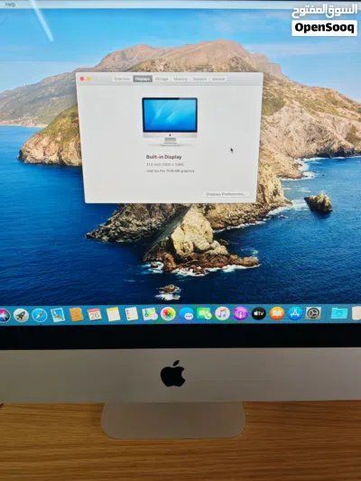Click the Built-in Display heading
Image resolution: width=361 pixels, height=481 pixels.
pos(163,157)
